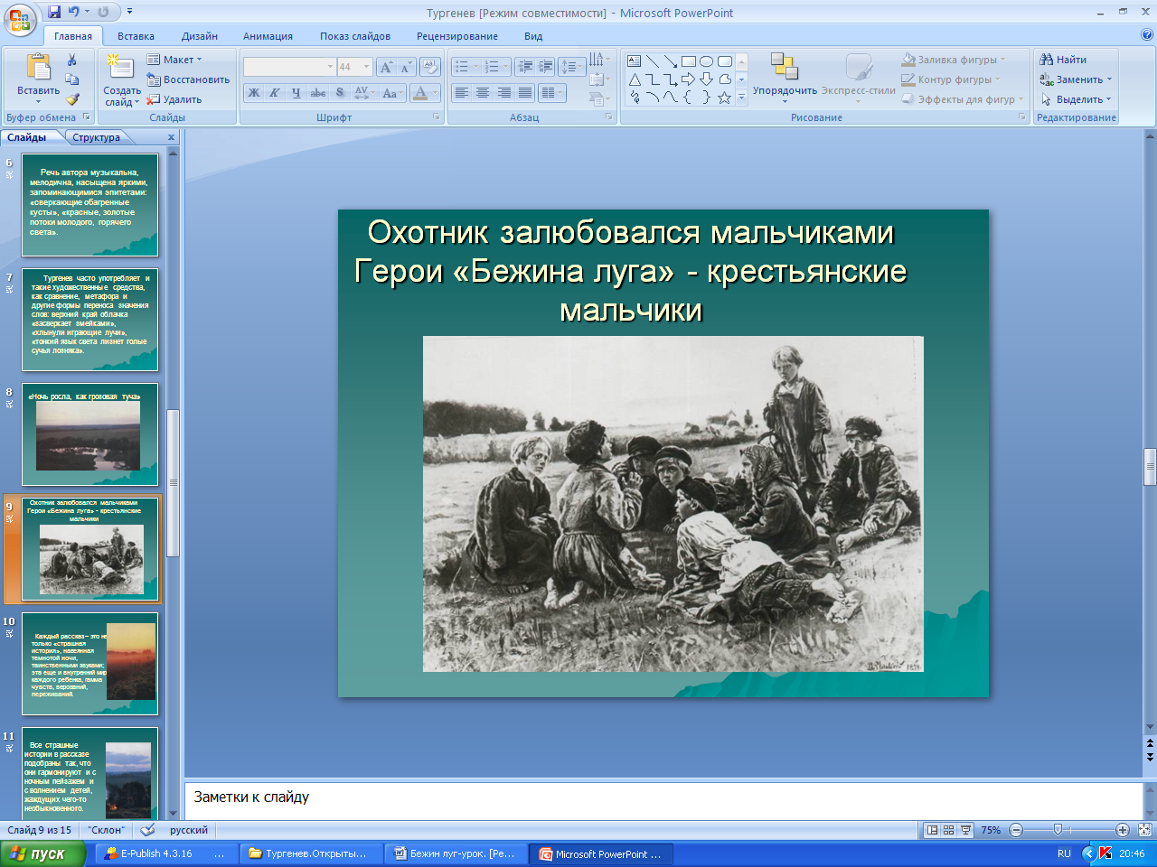Toggle underline Ч formatting
The image size is (1157, 867).
296,93
